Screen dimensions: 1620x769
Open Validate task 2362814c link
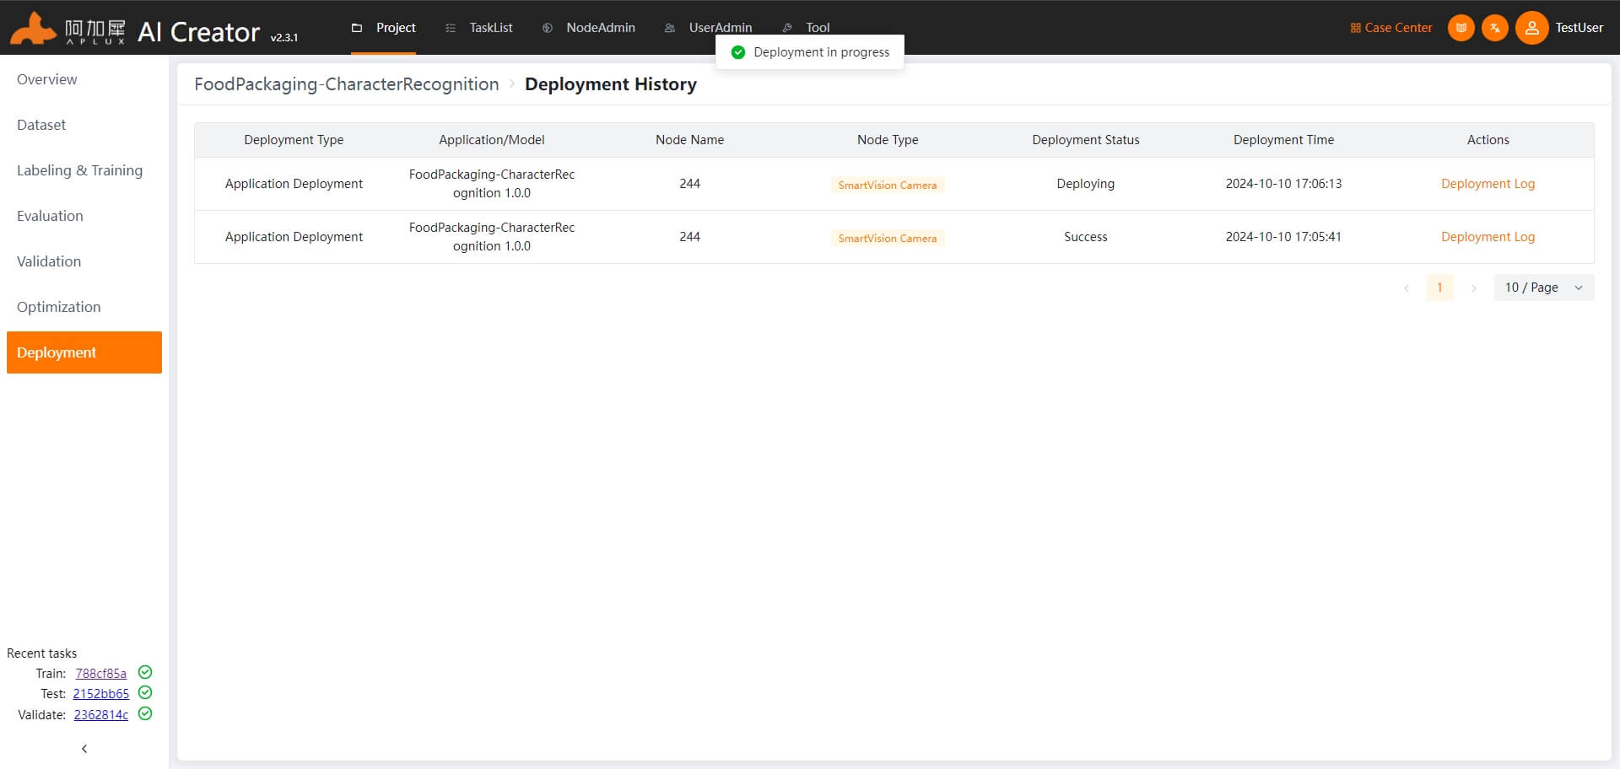click(100, 714)
